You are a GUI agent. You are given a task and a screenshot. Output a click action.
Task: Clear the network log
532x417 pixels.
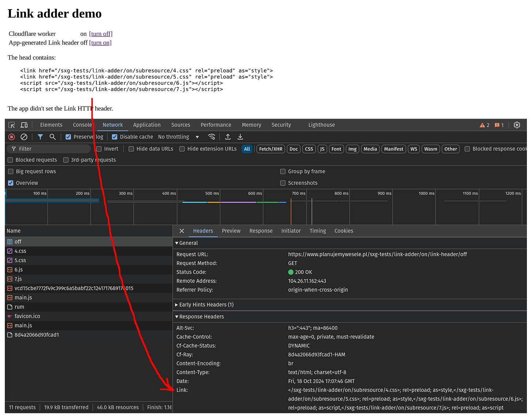tap(24, 137)
